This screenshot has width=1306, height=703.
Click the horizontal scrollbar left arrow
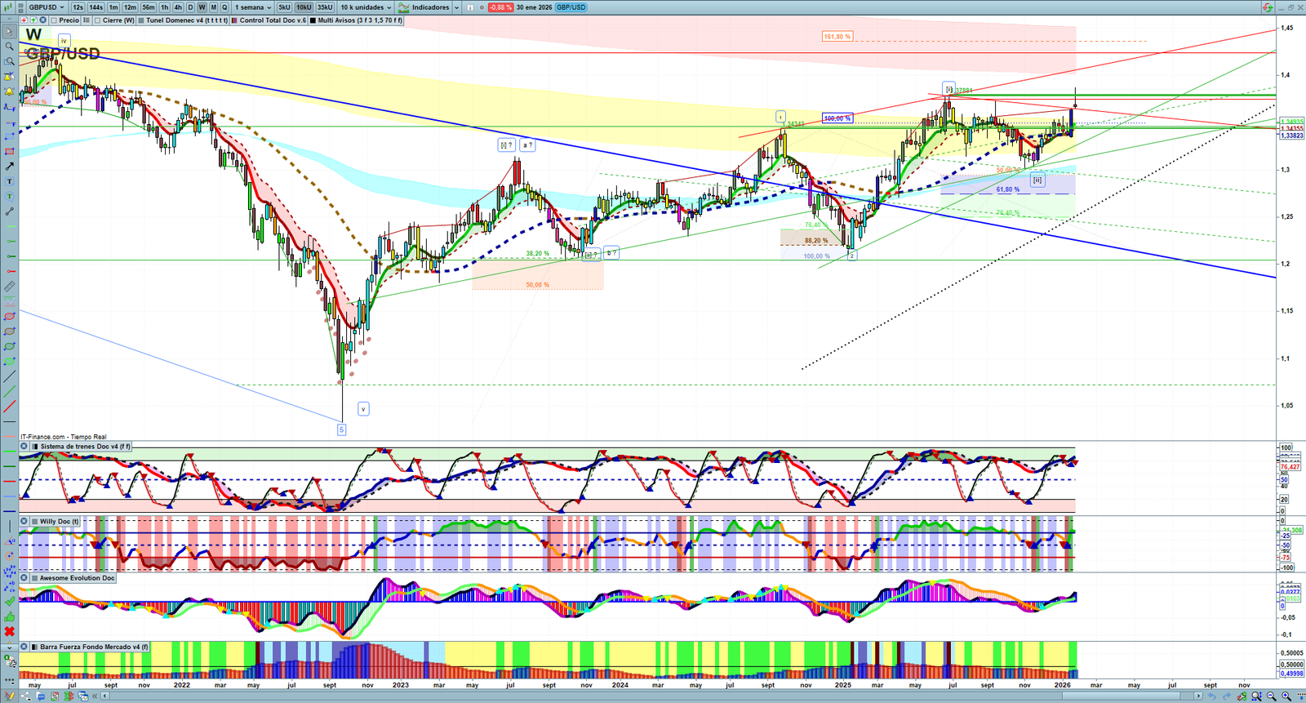click(104, 696)
